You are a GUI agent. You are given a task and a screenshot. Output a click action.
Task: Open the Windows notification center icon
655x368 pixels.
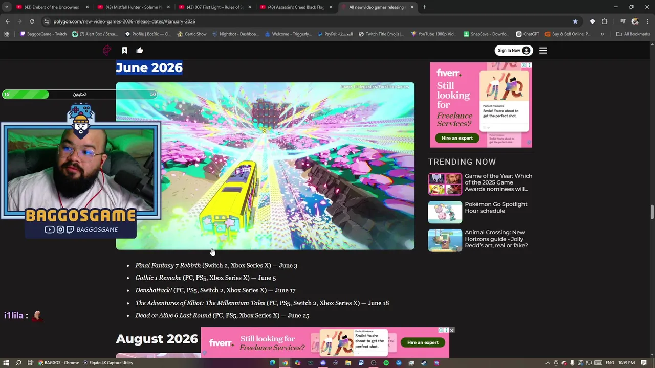click(644, 363)
